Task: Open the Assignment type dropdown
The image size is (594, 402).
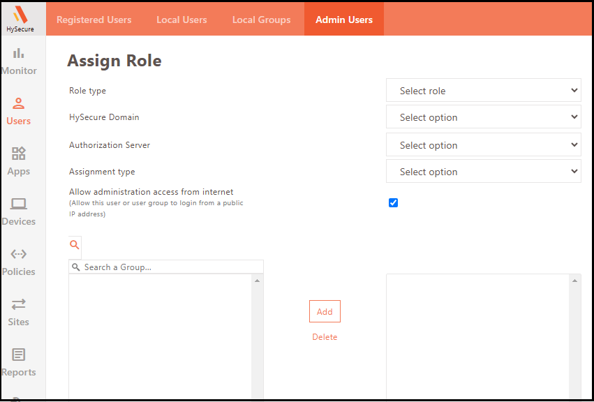Action: [483, 172]
